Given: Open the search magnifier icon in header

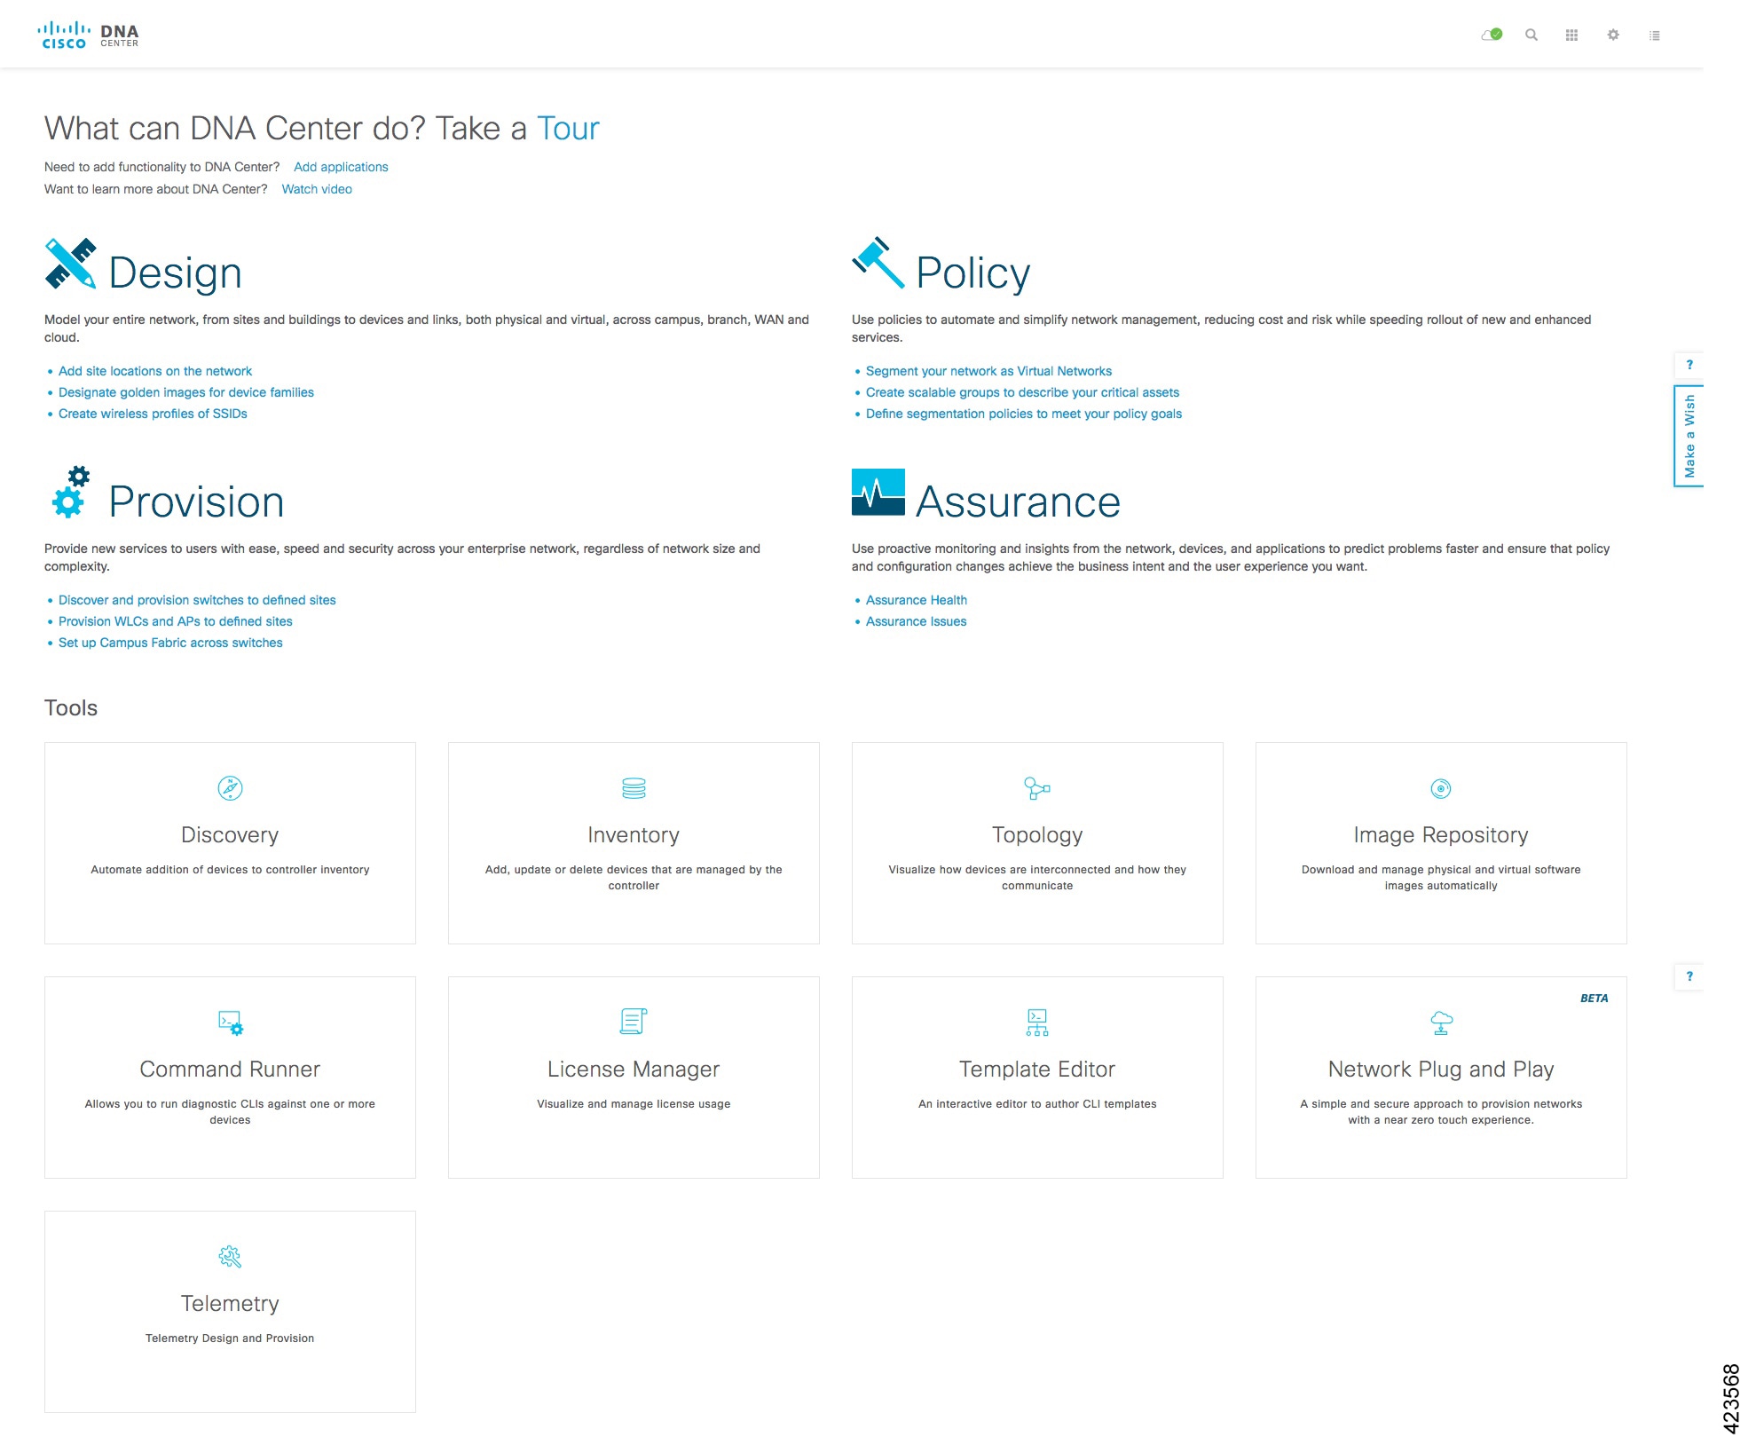Looking at the screenshot, I should (1531, 35).
